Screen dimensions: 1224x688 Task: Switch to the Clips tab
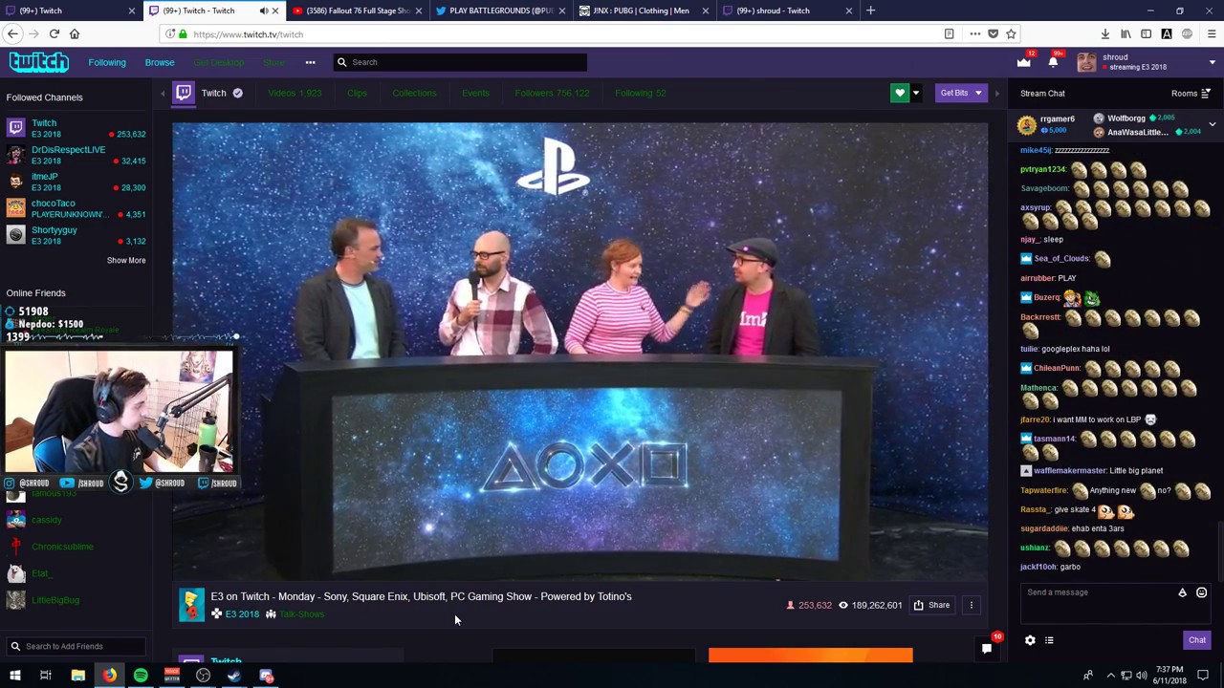[x=357, y=93]
